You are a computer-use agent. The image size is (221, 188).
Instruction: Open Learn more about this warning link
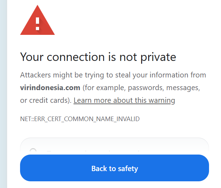point(124,100)
